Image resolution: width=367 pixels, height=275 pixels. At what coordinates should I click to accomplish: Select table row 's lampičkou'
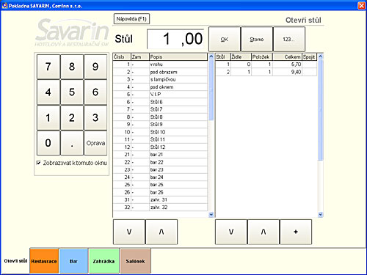[160, 79]
